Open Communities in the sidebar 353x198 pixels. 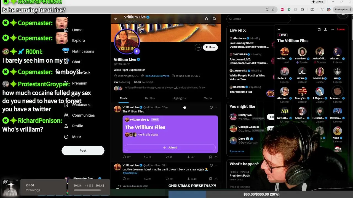coord(79,115)
